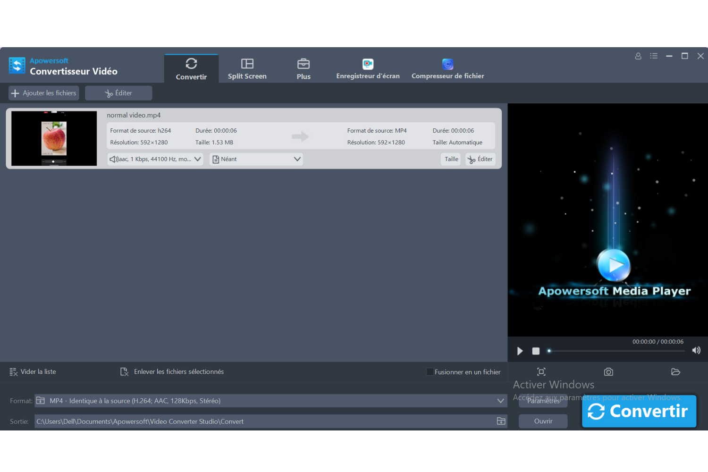Play the video in the media player

click(520, 351)
